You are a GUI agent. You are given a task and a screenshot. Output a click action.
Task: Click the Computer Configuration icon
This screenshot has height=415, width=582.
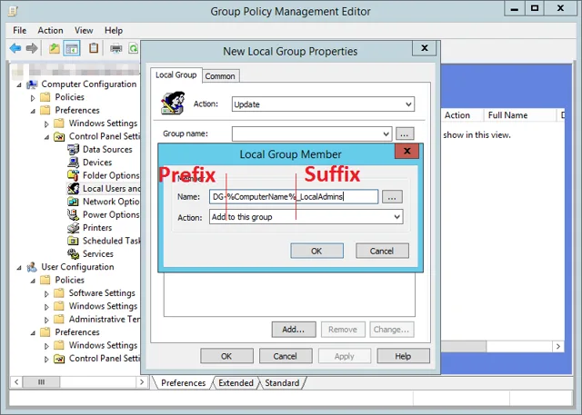[33, 84]
